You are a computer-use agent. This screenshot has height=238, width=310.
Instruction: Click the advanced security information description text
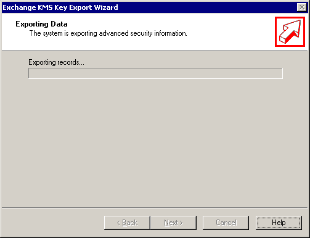coord(108,33)
